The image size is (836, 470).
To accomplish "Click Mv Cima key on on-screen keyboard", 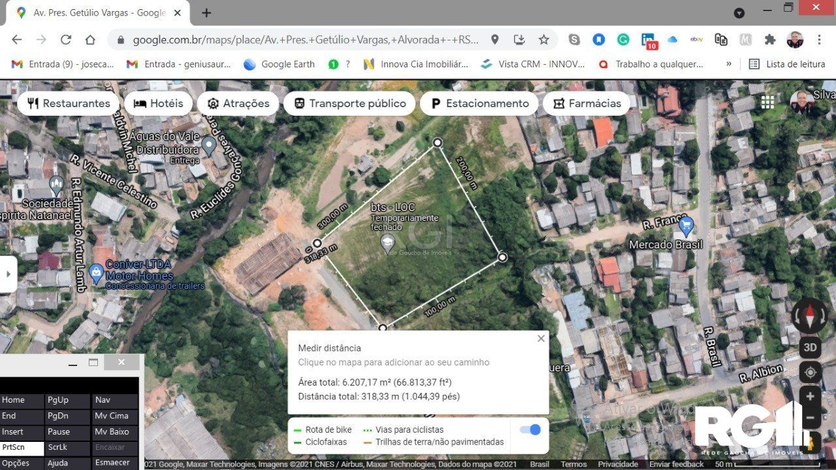I will (115, 416).
